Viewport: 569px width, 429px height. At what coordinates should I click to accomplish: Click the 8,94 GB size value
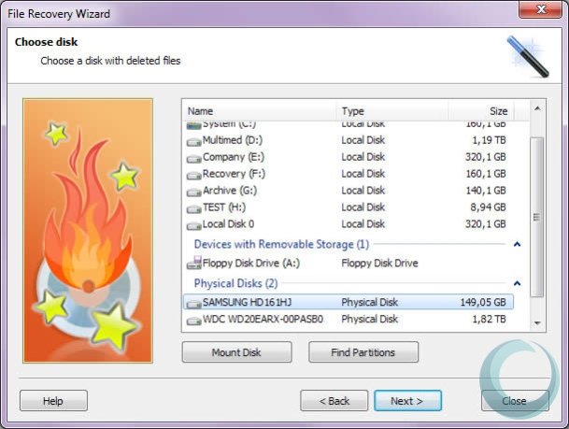pyautogui.click(x=488, y=207)
